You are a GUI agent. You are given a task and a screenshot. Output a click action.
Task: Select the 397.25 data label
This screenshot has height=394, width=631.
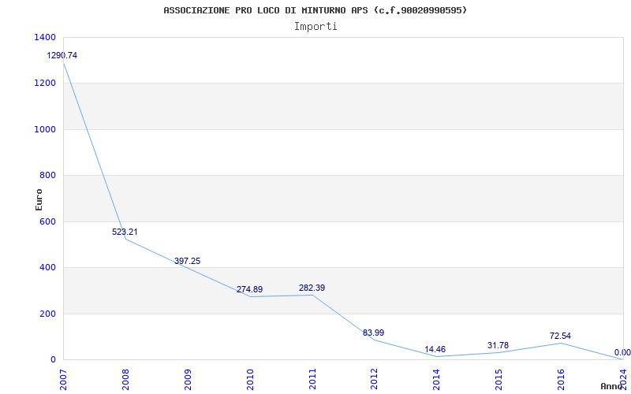(187, 262)
